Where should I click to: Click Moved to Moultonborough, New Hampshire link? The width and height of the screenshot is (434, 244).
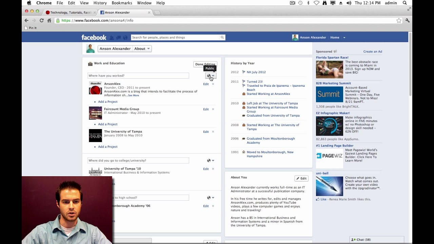tap(270, 154)
